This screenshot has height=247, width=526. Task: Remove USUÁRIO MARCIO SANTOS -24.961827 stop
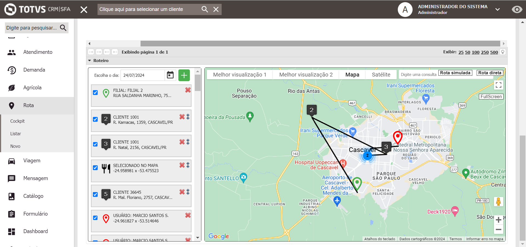coord(188,215)
